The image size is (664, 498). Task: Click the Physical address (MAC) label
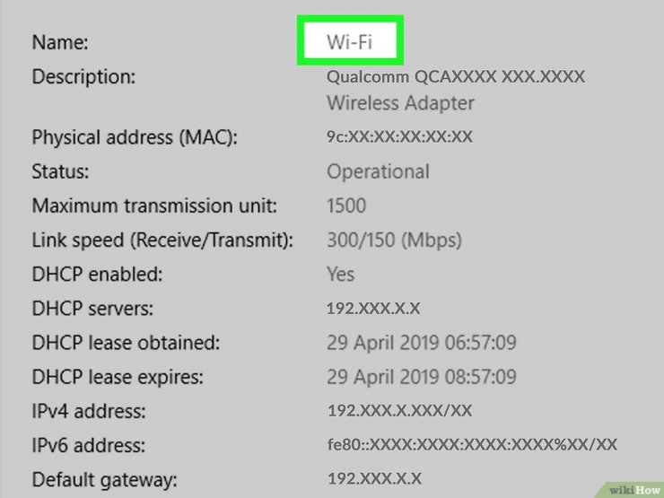tap(135, 137)
